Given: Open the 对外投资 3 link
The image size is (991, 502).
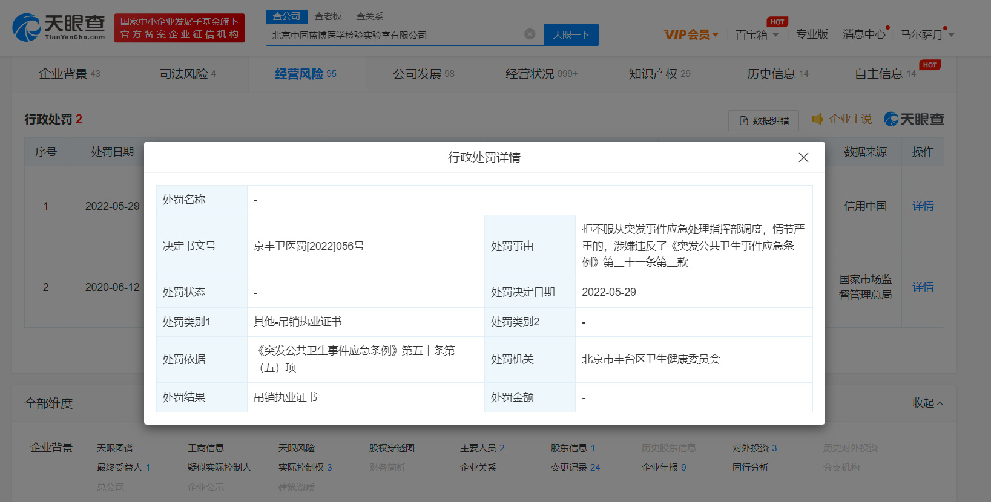Looking at the screenshot, I should click(755, 448).
